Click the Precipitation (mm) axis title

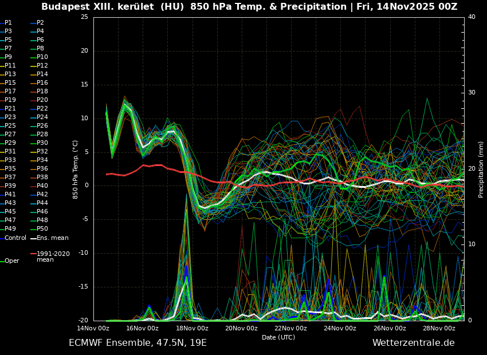tap(481, 169)
